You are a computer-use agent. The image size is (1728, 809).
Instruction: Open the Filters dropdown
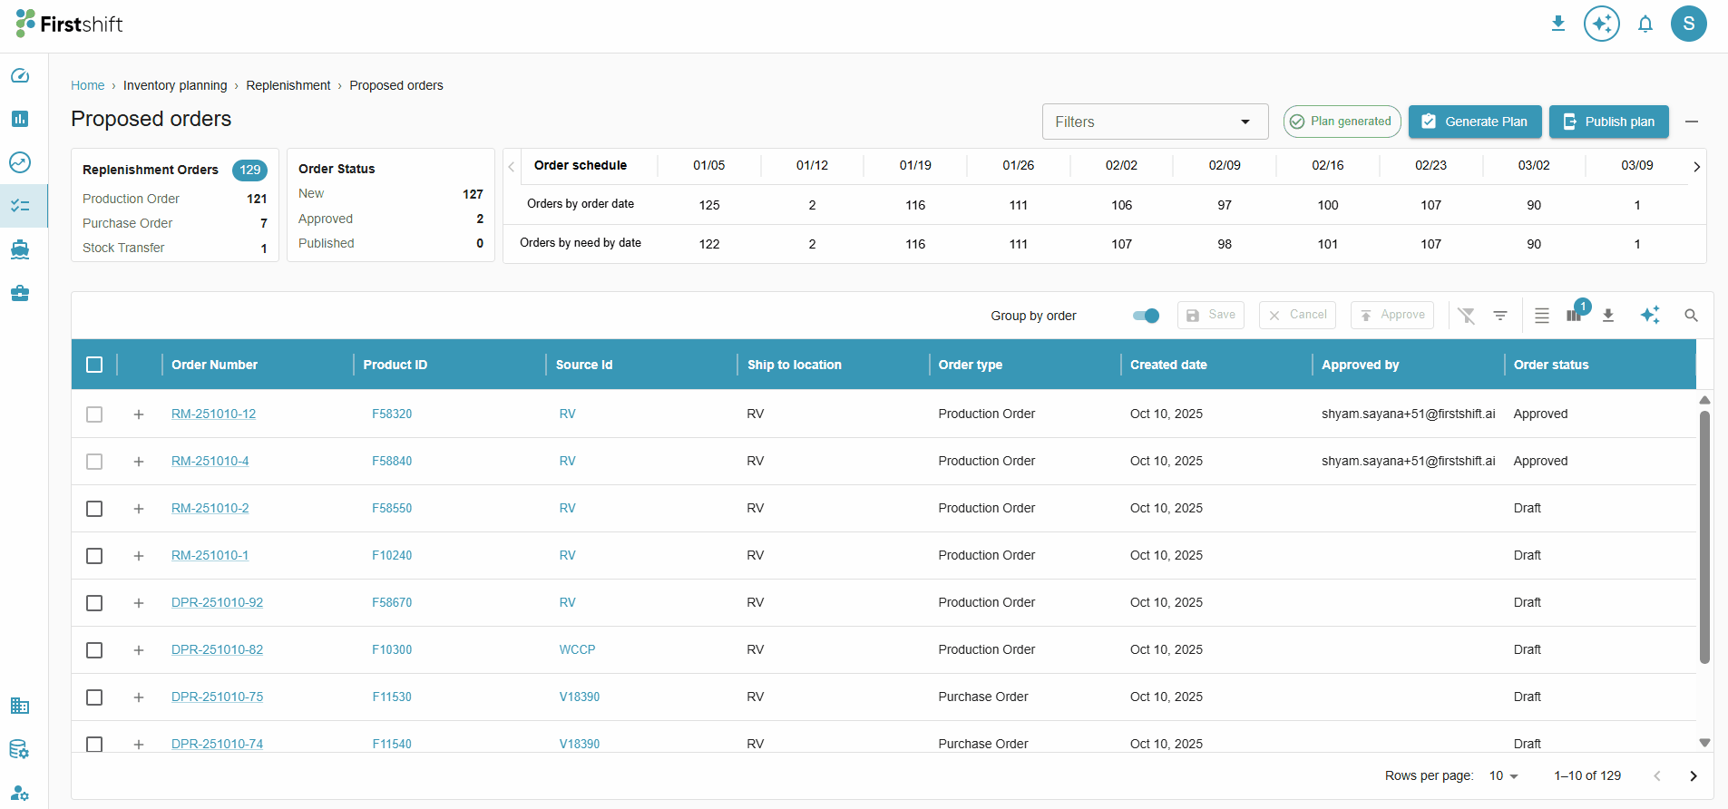[1155, 122]
